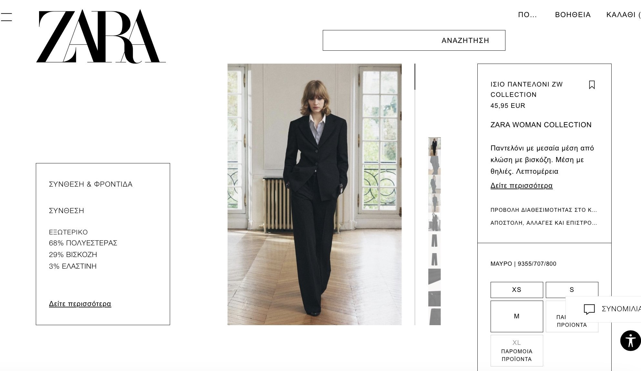Open ΑΠΟΣΤΟΛΗ, ΑΛΛΑΓΕΣ ΚΑΙ ΕΠΙΣΤΡΟΦΕΣ link

pos(544,223)
